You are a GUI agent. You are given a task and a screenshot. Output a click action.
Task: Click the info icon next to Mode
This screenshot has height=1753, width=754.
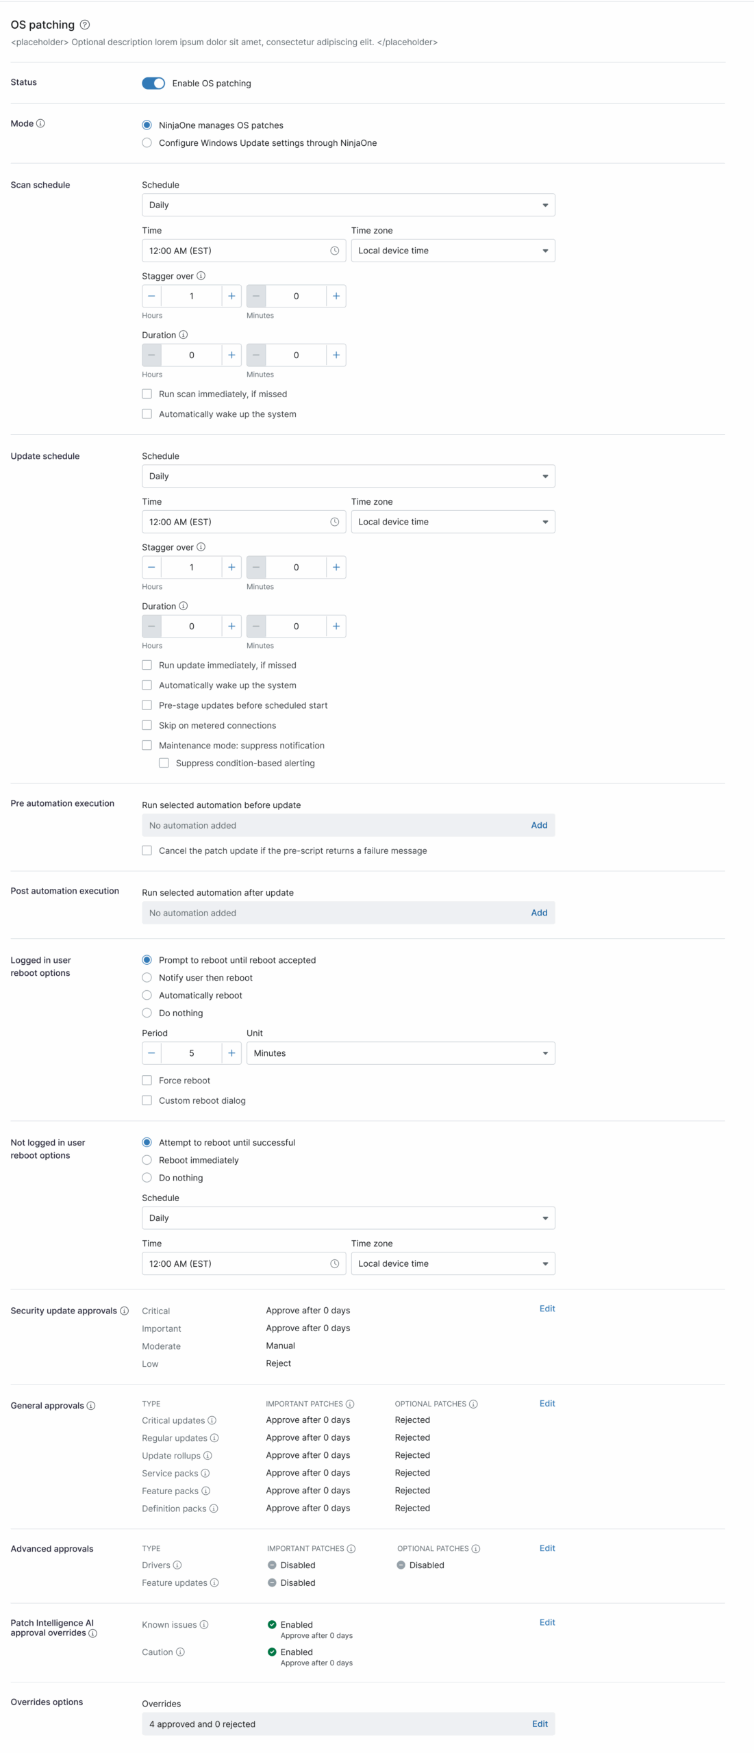[40, 123]
